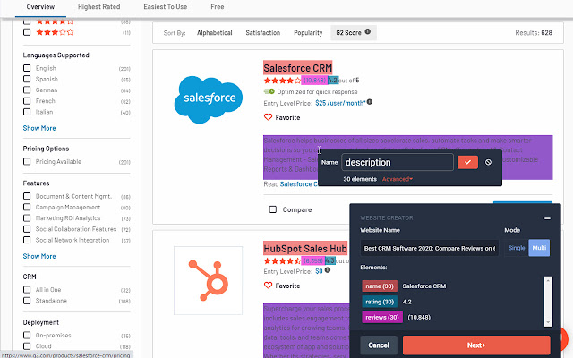573x358 pixels.
Task: Check Social Collaboration Features box
Action: [x=27, y=229]
